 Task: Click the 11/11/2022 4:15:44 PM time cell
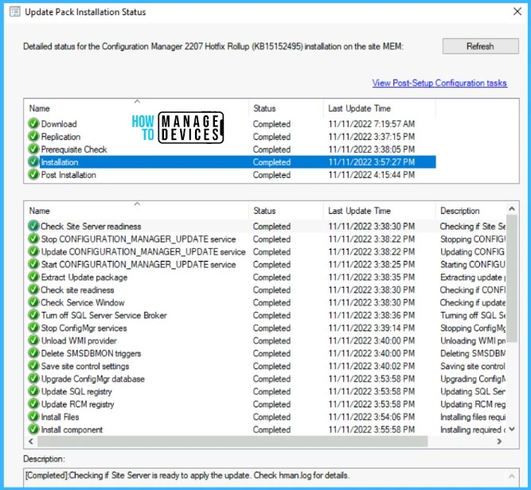(x=372, y=175)
